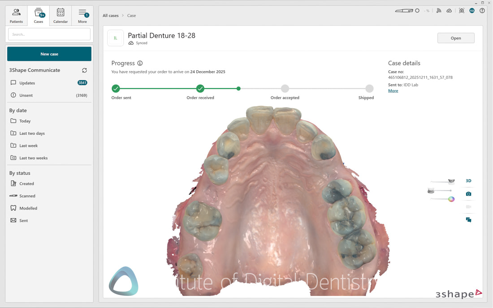The height and width of the screenshot is (308, 493).
Task: Open the Patients panel
Action: pos(16,15)
